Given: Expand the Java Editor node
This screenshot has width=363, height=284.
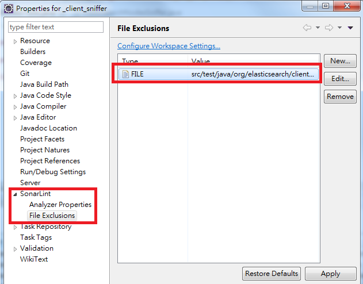Looking at the screenshot, I should [15, 118].
